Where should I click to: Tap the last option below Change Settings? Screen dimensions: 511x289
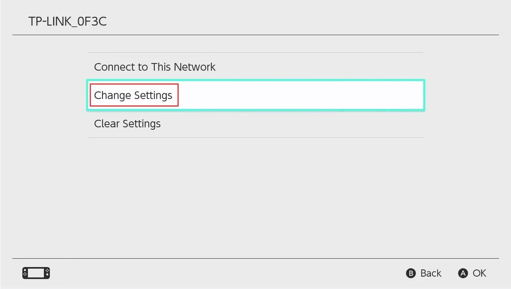pyautogui.click(x=127, y=124)
